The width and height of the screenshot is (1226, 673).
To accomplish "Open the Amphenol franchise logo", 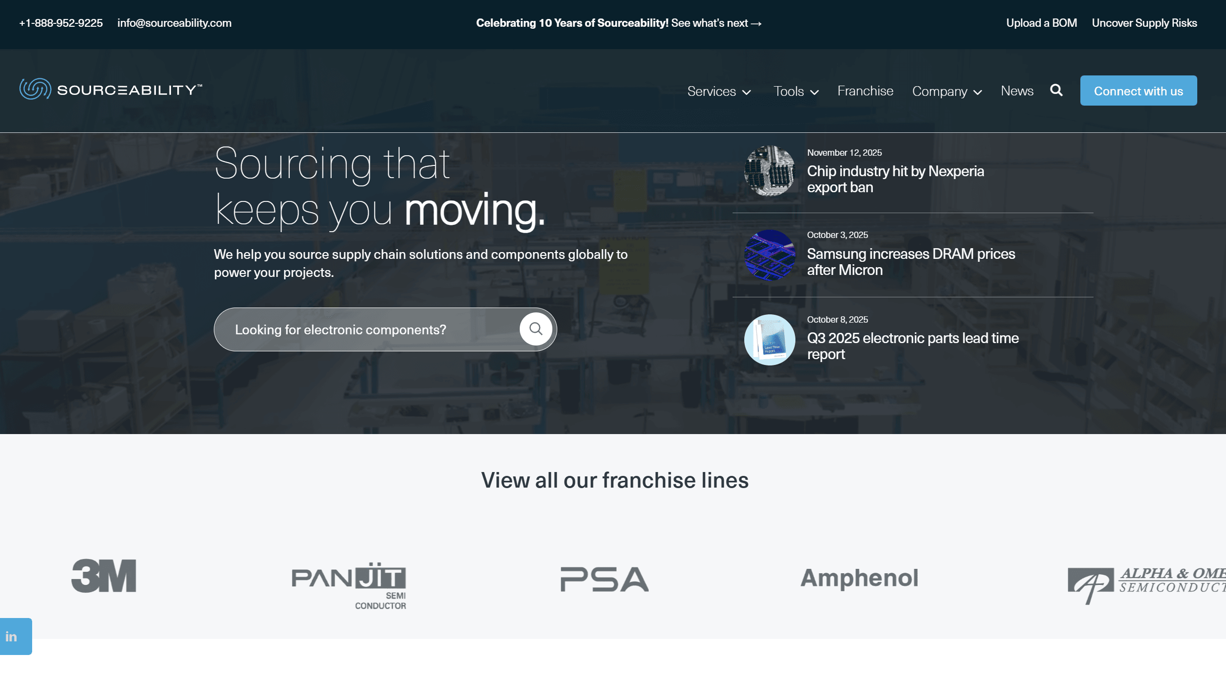I will pyautogui.click(x=859, y=579).
